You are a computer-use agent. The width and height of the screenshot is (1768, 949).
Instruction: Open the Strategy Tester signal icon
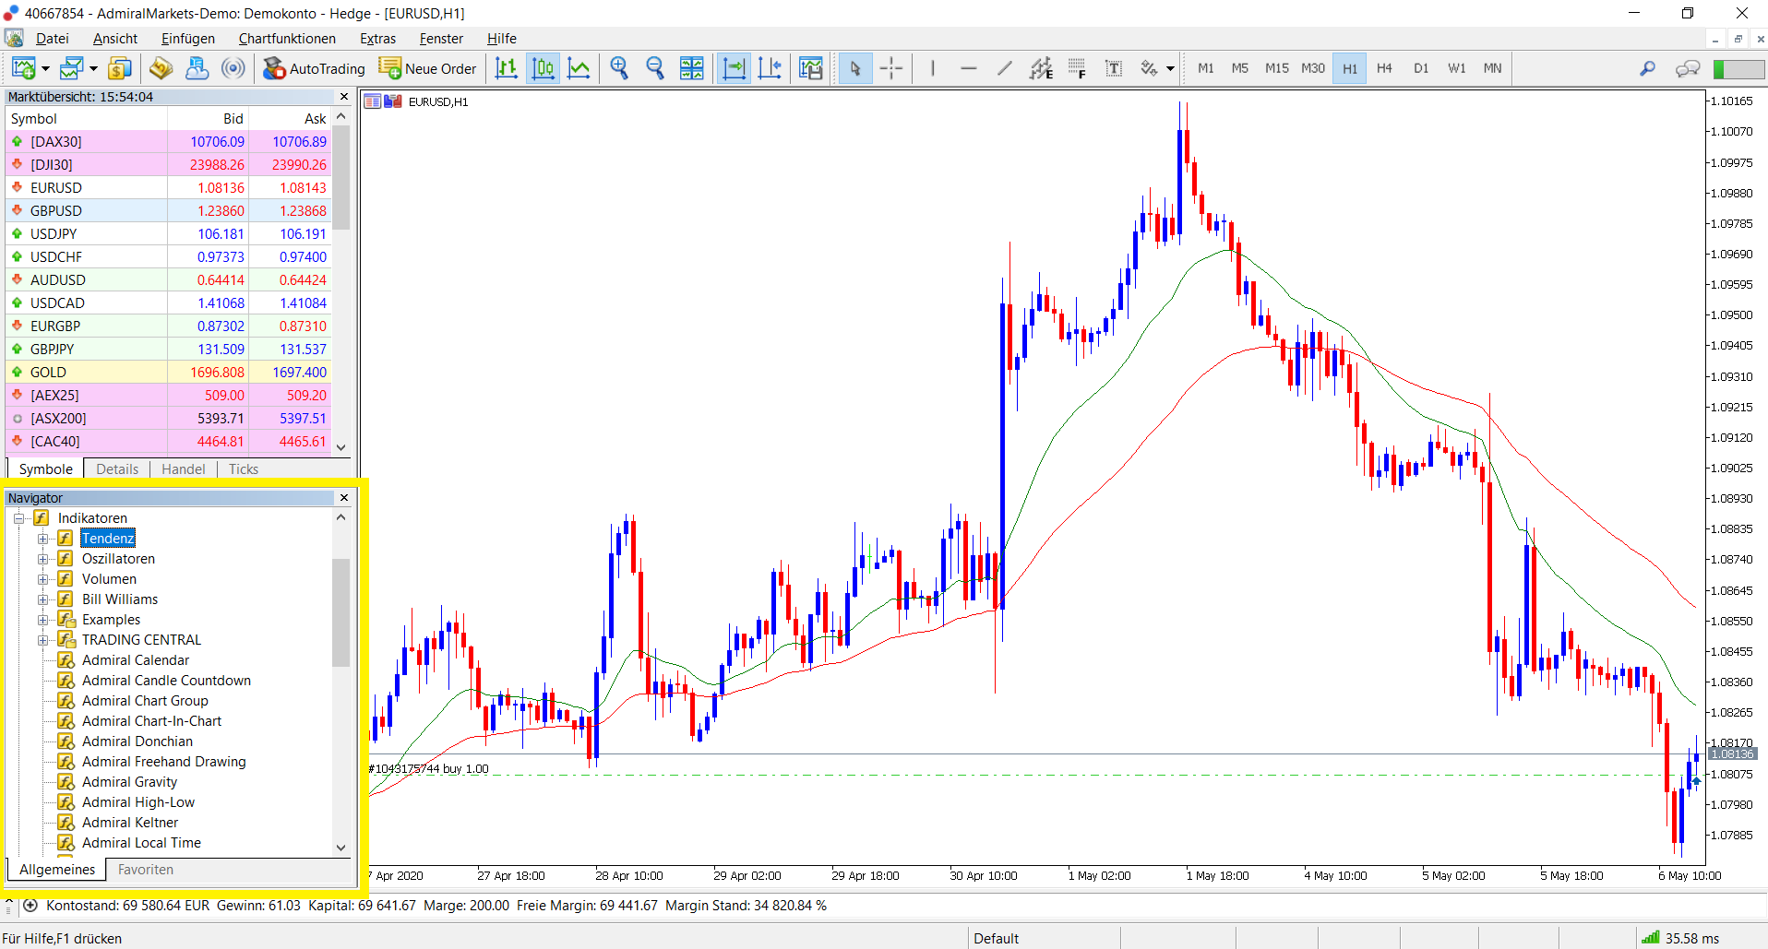click(x=233, y=68)
